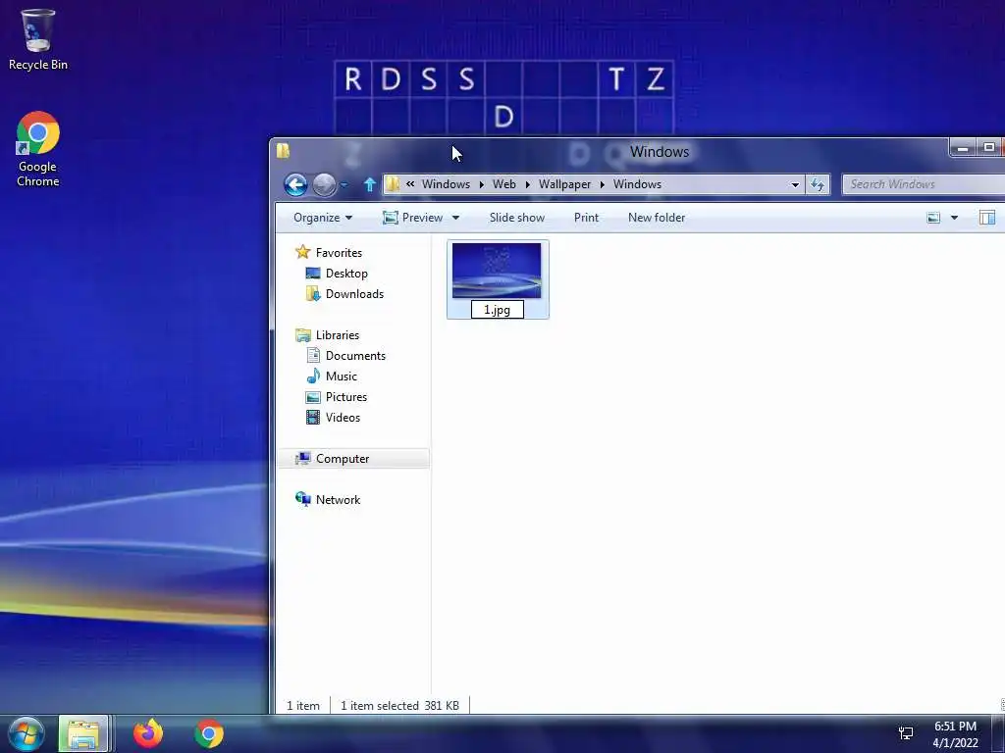Screen dimensions: 1005x753
Task: Open the Videos library
Action: pyautogui.click(x=343, y=418)
